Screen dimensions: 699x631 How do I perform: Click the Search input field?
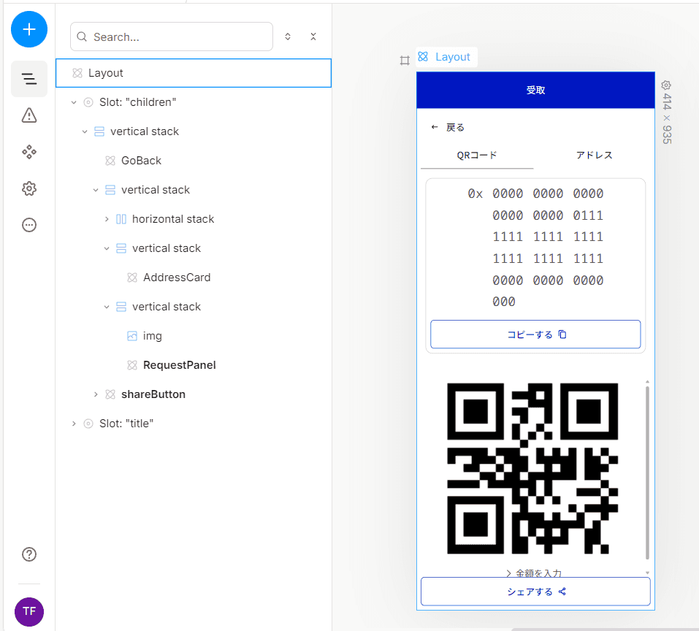coord(172,37)
